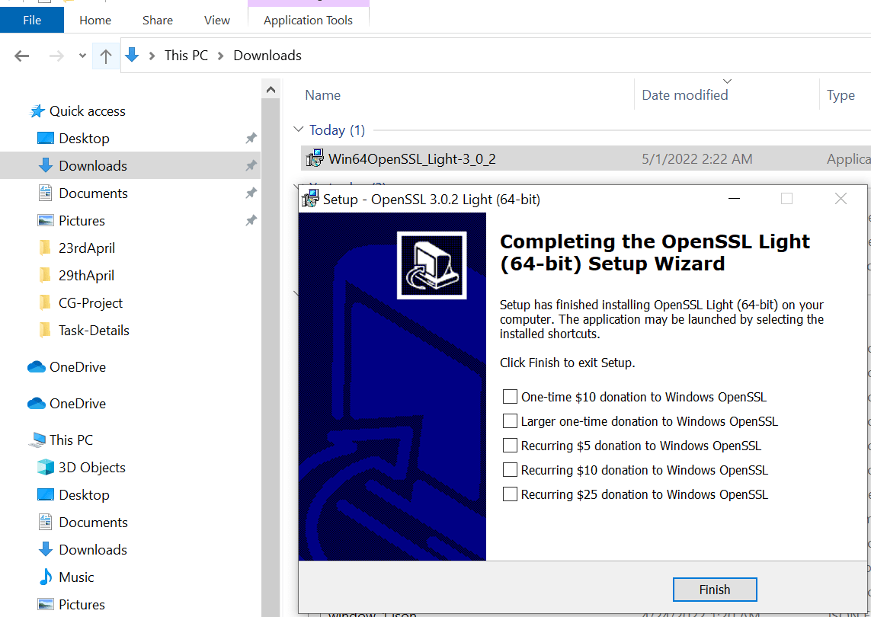The image size is (871, 617).
Task: Click This PC in the breadcrumb path
Action: pos(186,55)
